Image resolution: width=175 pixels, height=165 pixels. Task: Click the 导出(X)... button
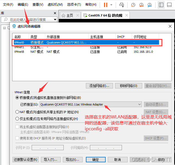(x=73, y=160)
